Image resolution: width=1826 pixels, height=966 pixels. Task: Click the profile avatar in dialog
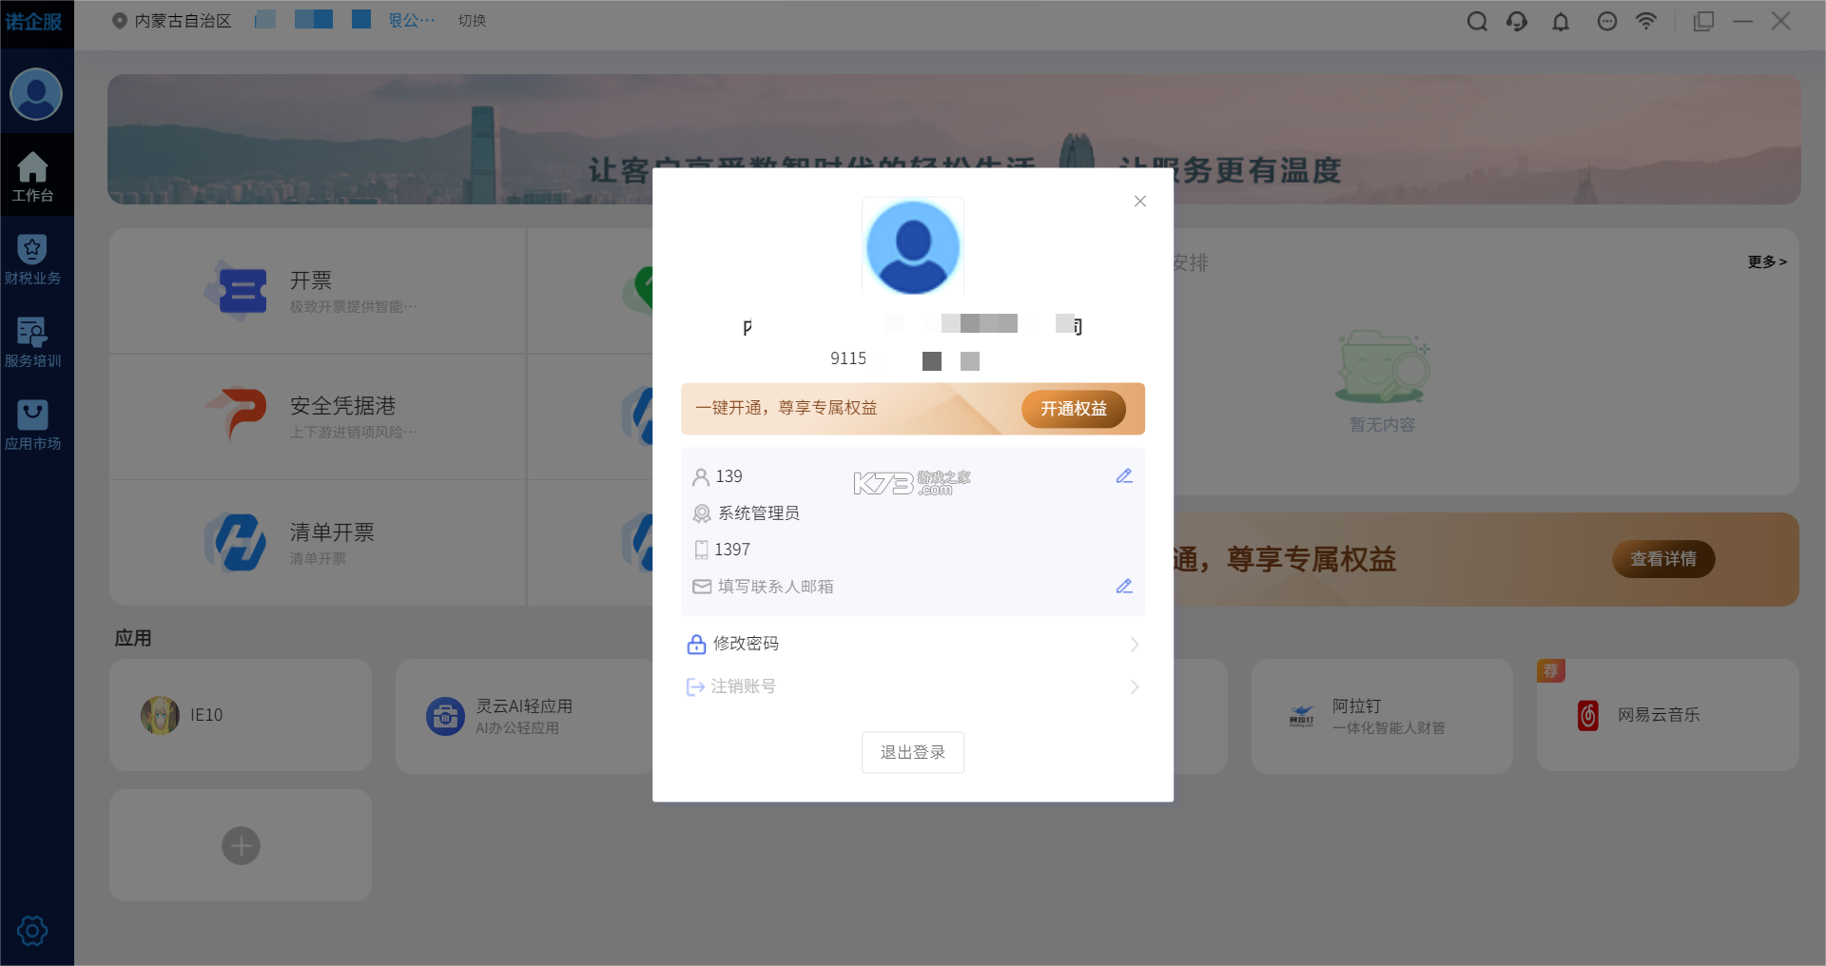coord(913,246)
